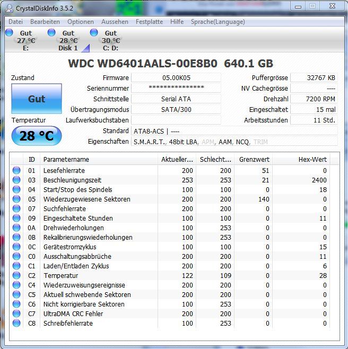This screenshot has width=348, height=349.
Task: Click the Eingeschaltet value 15 mal
Action: (x=314, y=109)
